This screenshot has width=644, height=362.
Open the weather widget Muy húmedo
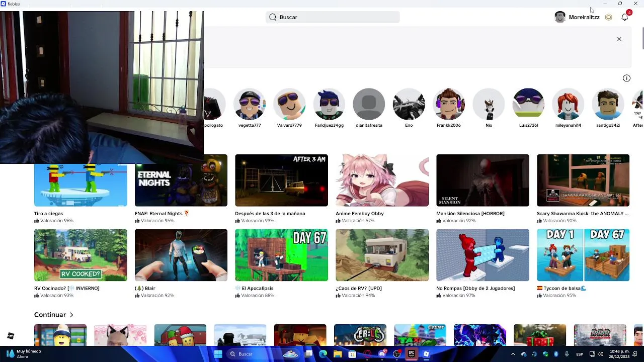(24, 354)
